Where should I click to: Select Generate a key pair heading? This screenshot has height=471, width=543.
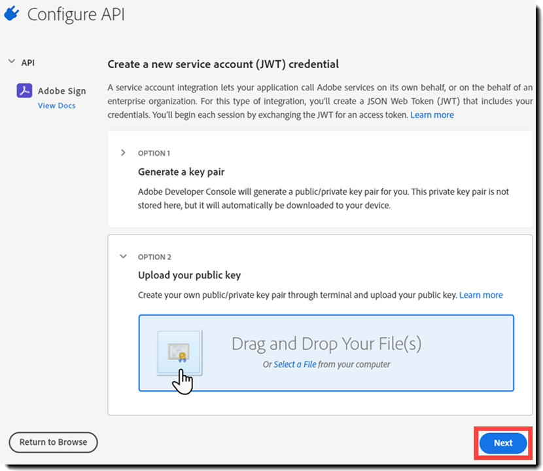(x=181, y=172)
